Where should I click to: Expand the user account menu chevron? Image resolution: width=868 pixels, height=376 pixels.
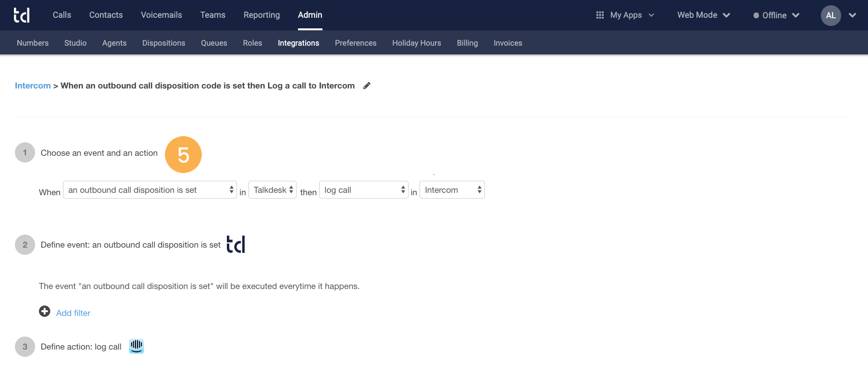click(x=853, y=15)
